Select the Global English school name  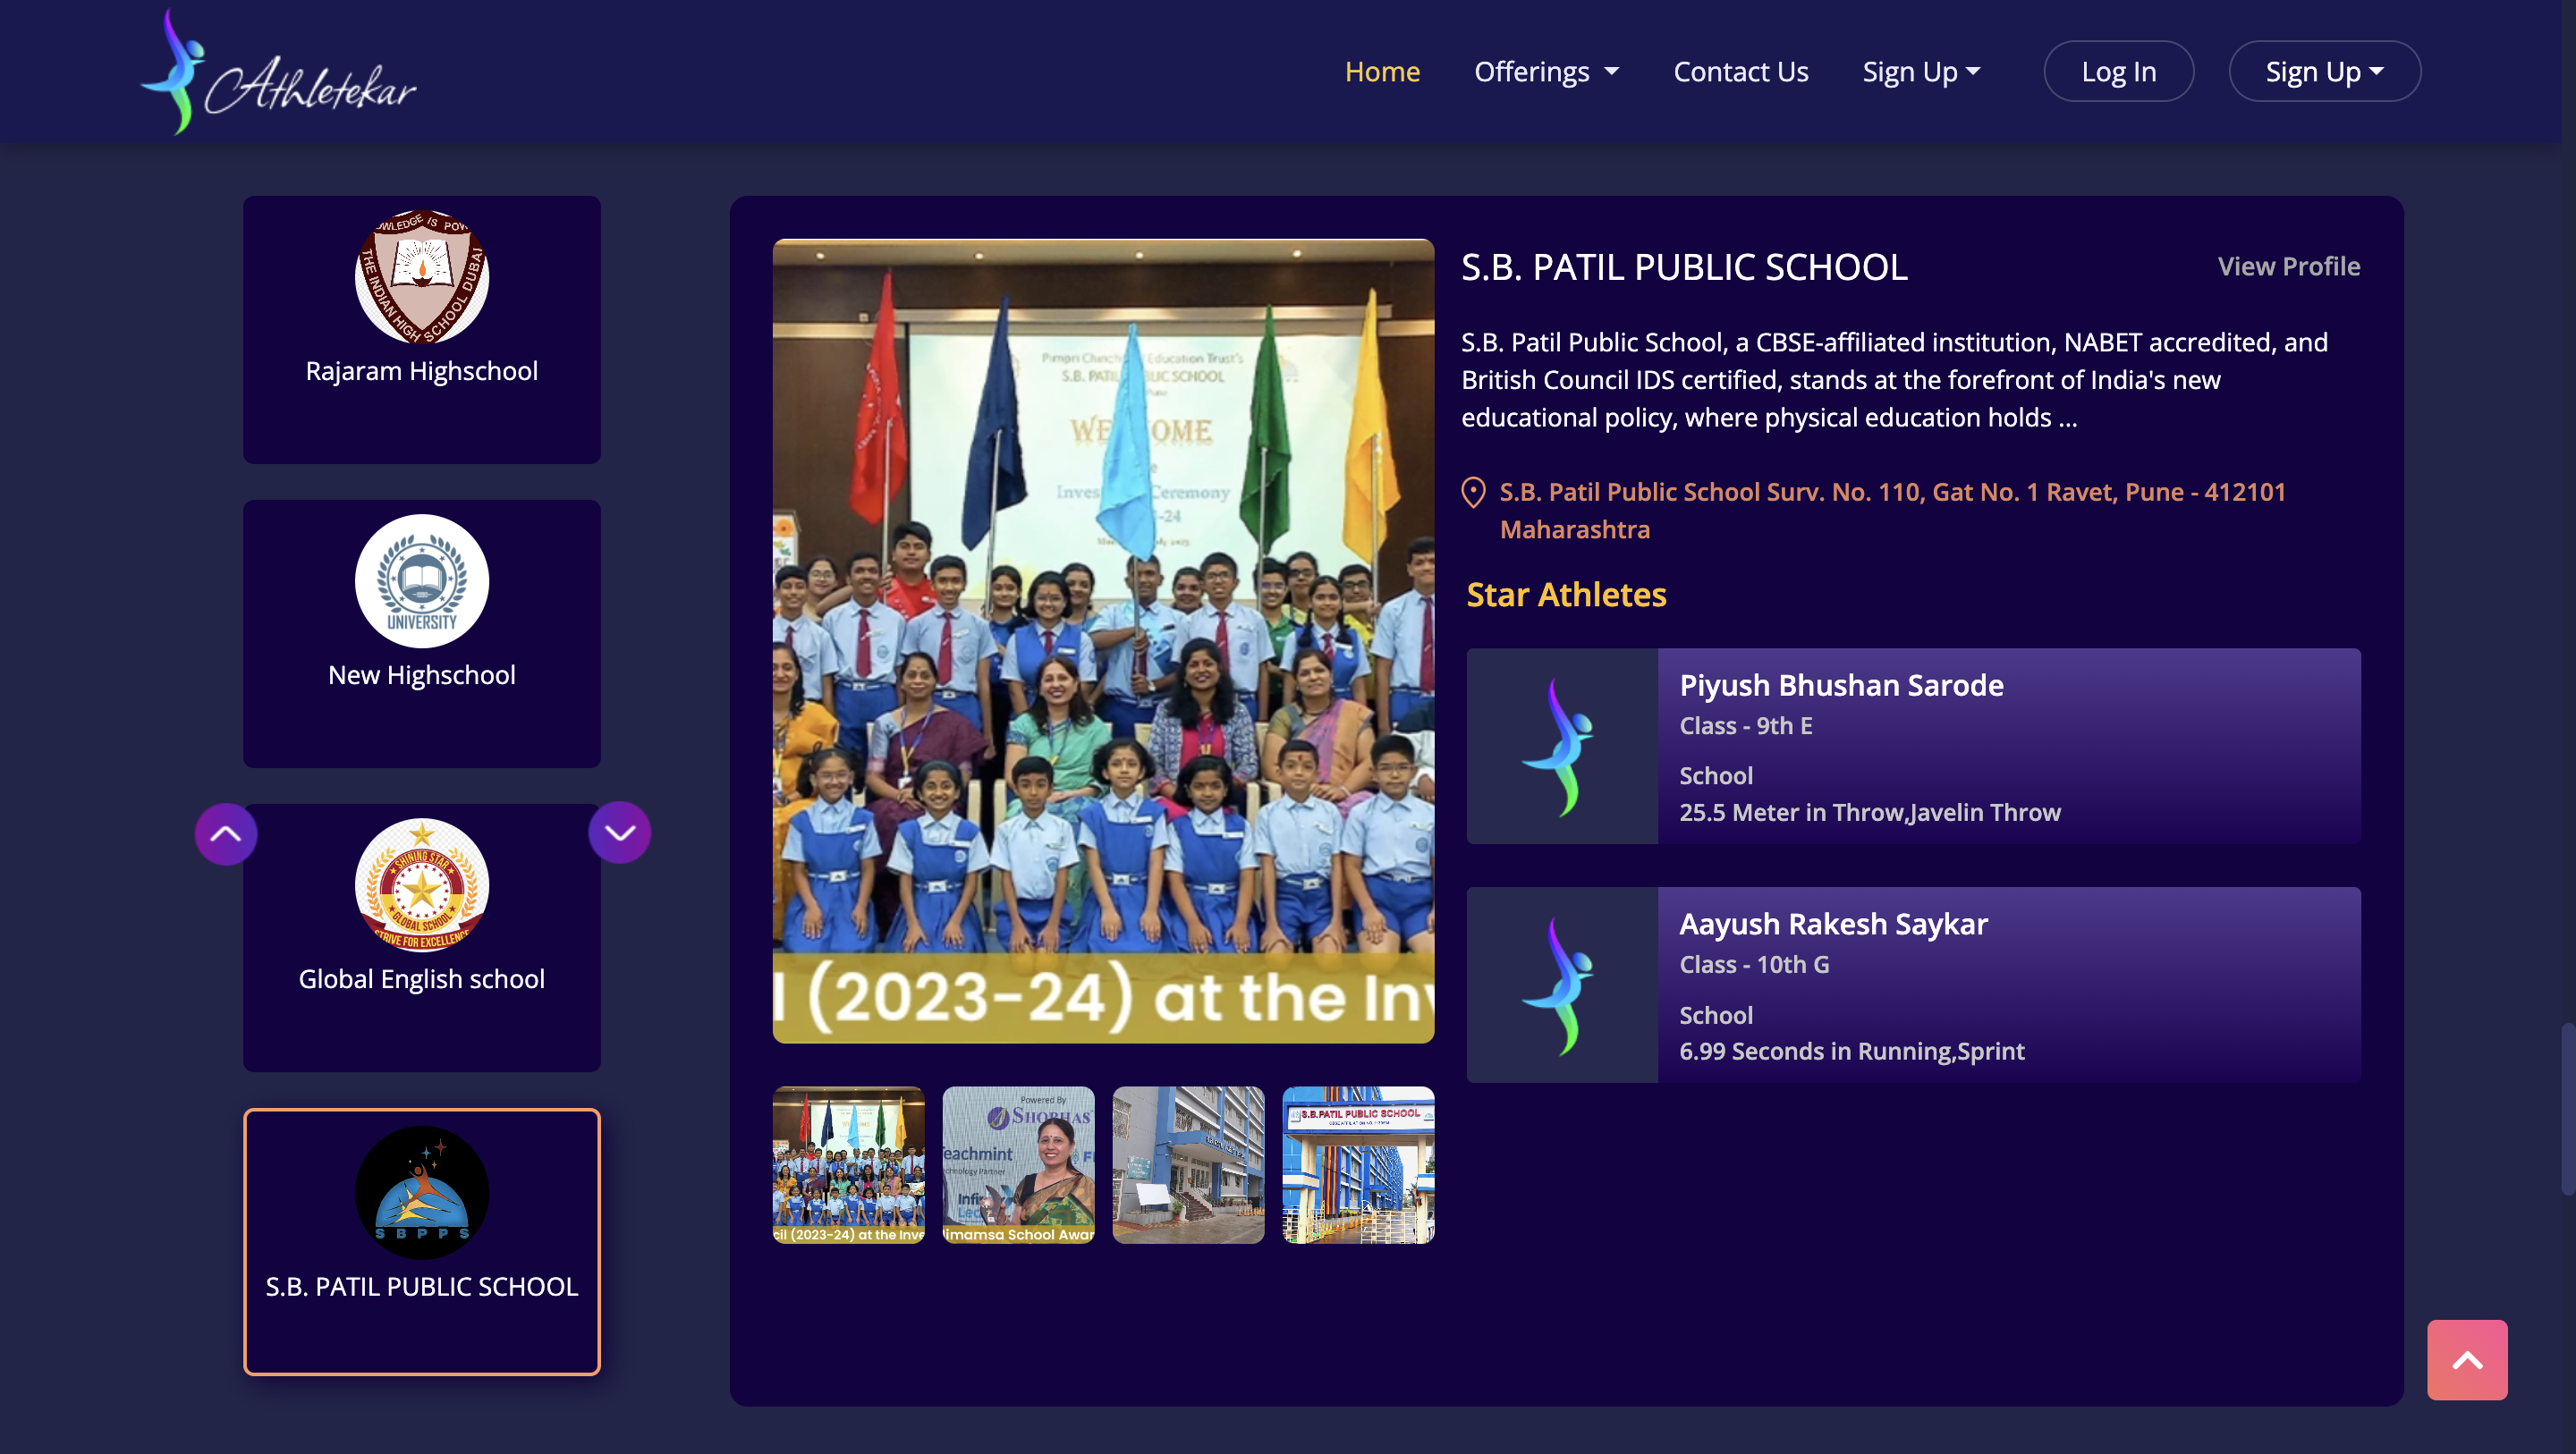[422, 979]
